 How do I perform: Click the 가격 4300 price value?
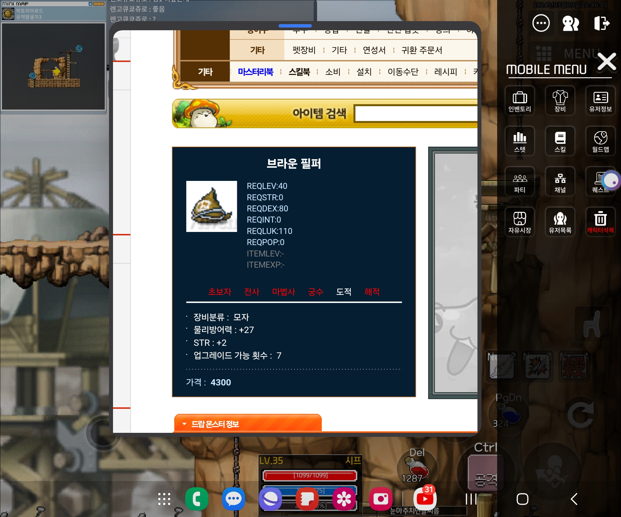tap(221, 382)
